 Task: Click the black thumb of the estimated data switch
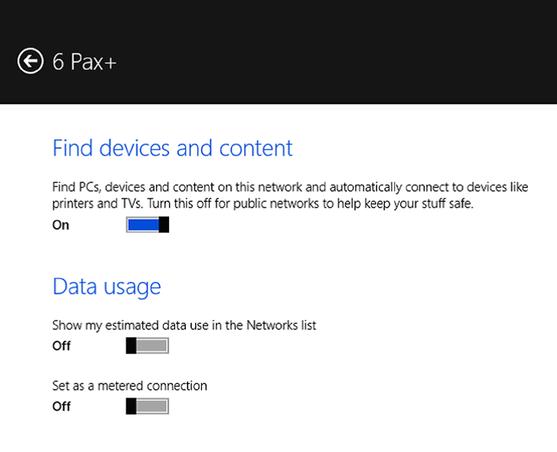click(131, 346)
